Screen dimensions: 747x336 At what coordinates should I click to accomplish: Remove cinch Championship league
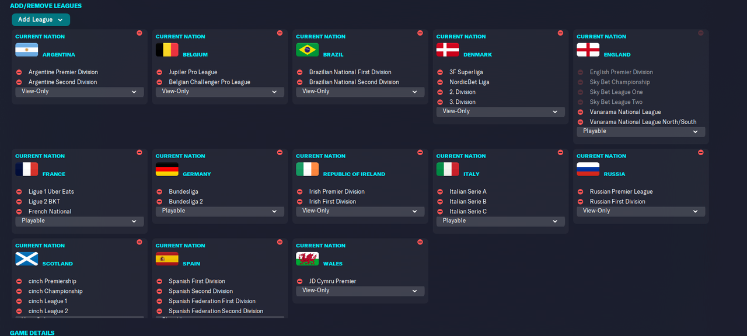tap(19, 292)
